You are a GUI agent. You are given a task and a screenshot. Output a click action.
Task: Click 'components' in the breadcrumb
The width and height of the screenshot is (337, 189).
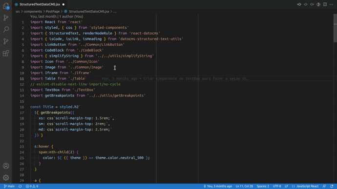click(x=33, y=11)
